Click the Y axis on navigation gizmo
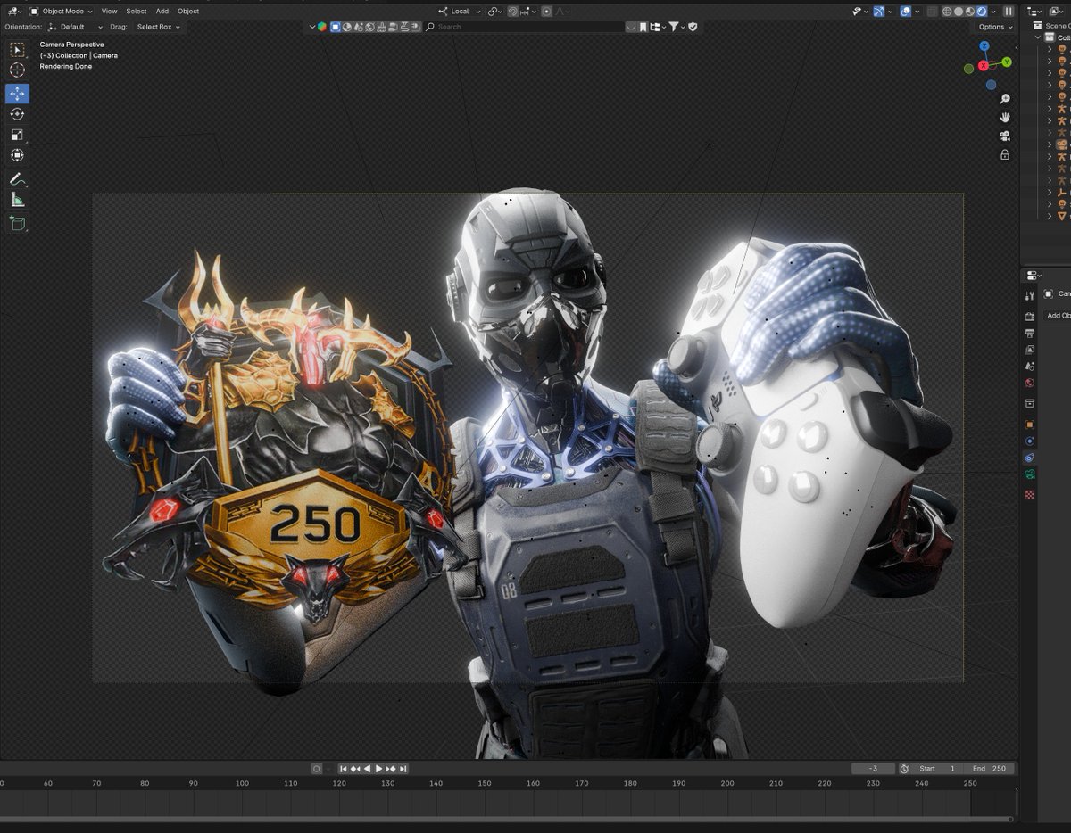Viewport: 1071px width, 833px height. click(1007, 62)
